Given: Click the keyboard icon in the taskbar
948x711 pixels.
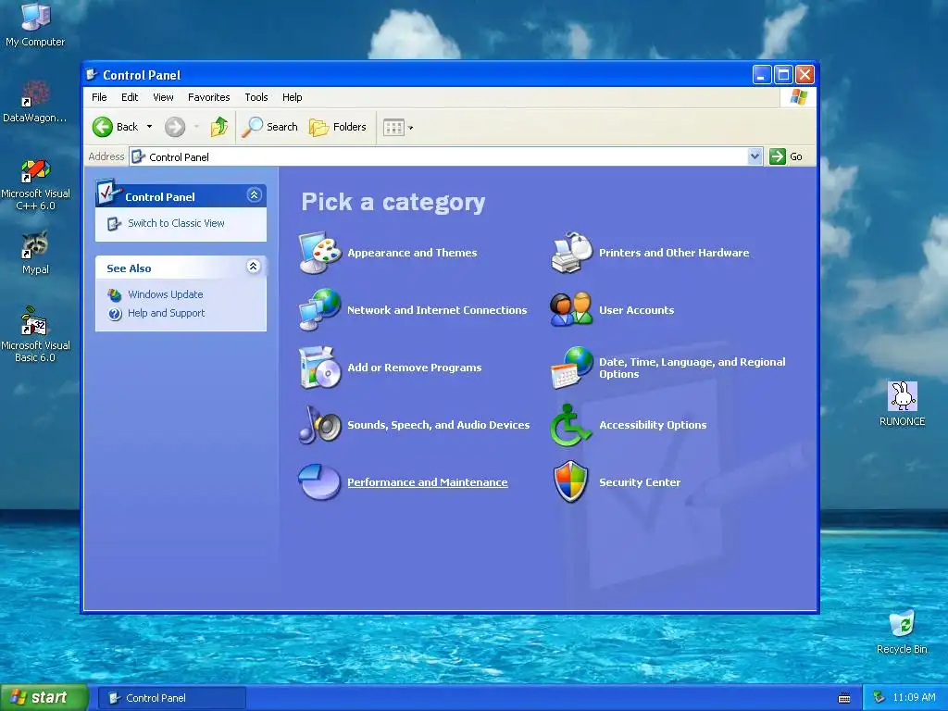Looking at the screenshot, I should point(844,698).
